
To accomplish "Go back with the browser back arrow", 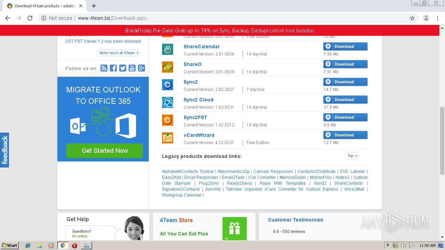I will pos(8,18).
